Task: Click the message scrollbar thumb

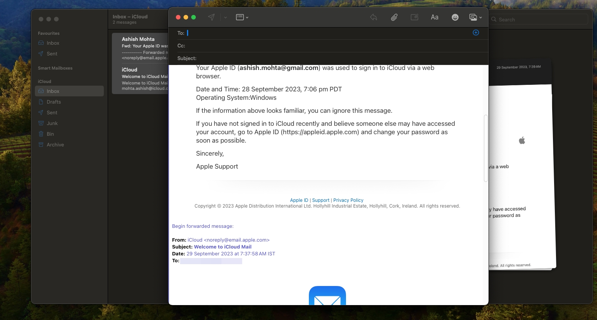Action: 485,148
